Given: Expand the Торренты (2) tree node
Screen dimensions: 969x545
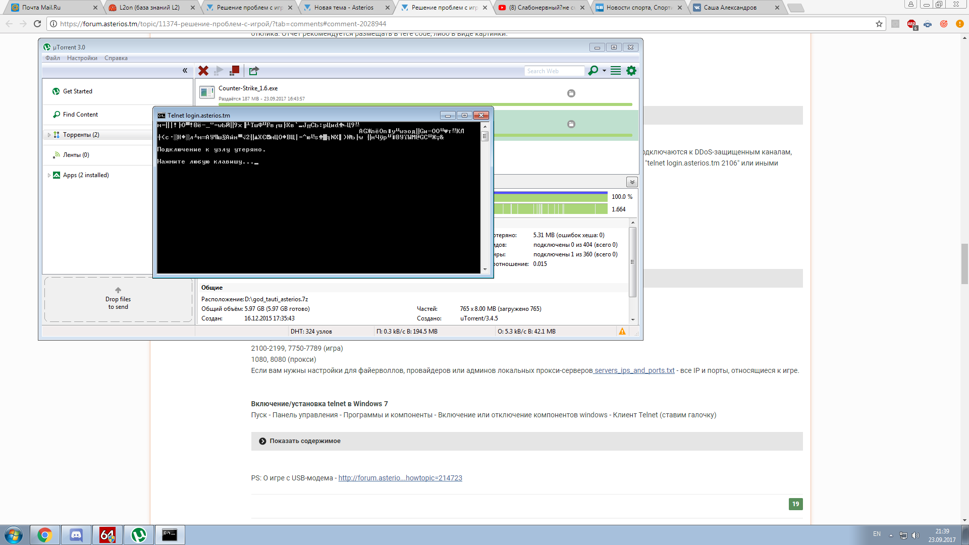Looking at the screenshot, I should tap(49, 135).
